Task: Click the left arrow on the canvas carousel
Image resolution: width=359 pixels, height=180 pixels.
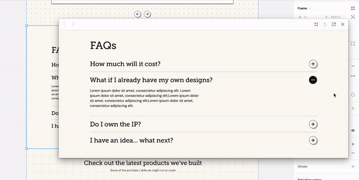Action: click(x=138, y=14)
